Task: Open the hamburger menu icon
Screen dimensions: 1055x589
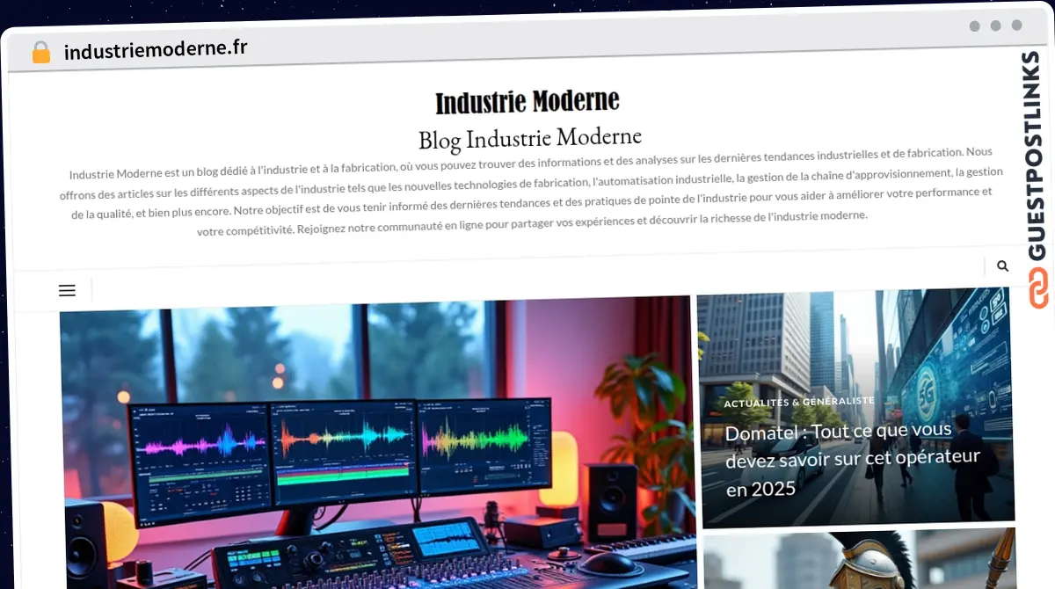Action: coord(67,290)
